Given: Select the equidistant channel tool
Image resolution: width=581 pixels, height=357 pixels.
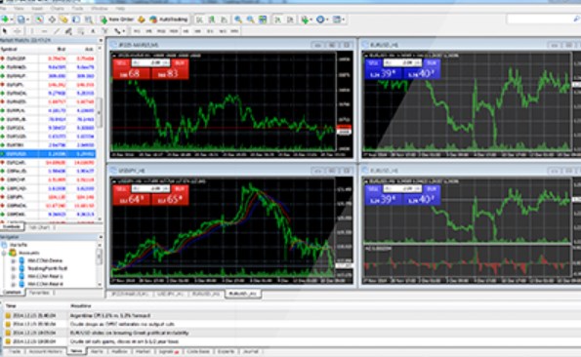Looking at the screenshot, I should [x=68, y=31].
